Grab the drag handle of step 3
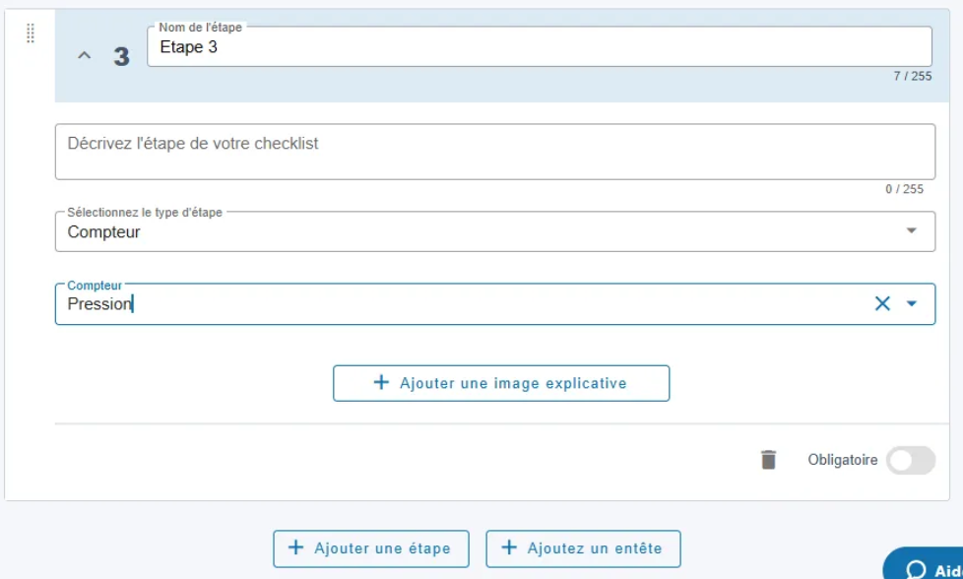 pyautogui.click(x=31, y=32)
